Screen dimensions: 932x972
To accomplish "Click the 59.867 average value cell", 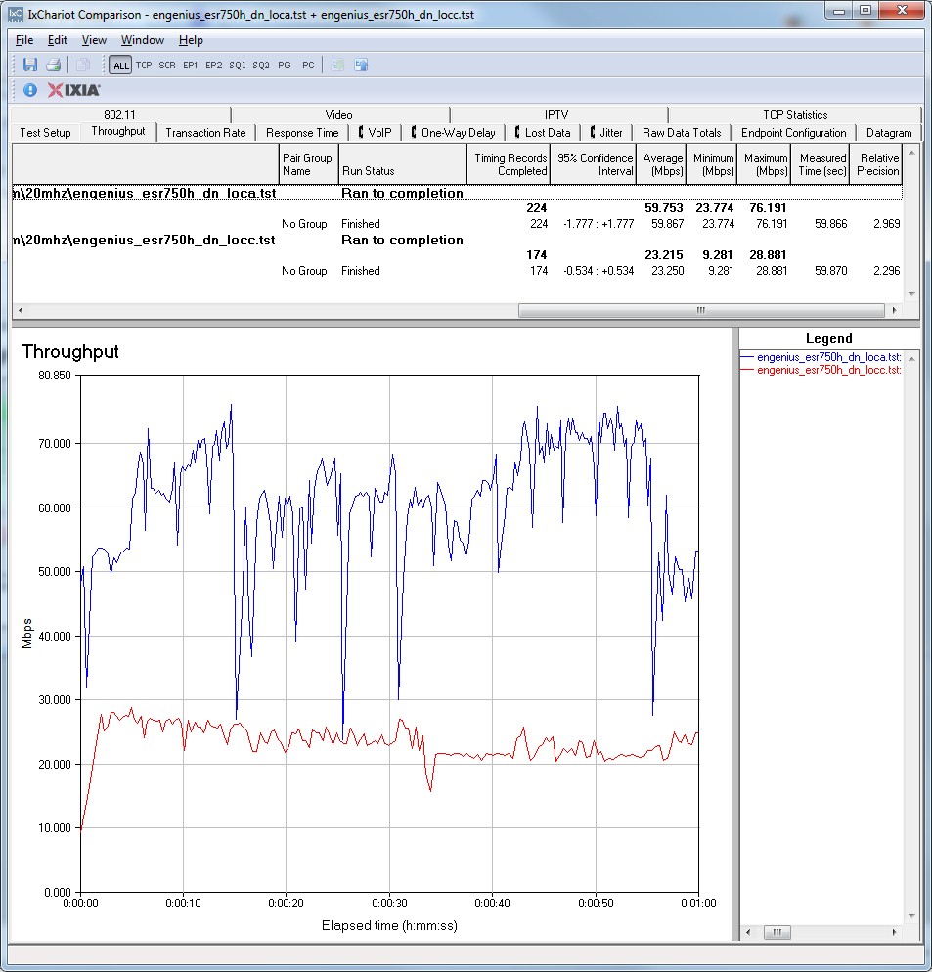I will click(667, 224).
